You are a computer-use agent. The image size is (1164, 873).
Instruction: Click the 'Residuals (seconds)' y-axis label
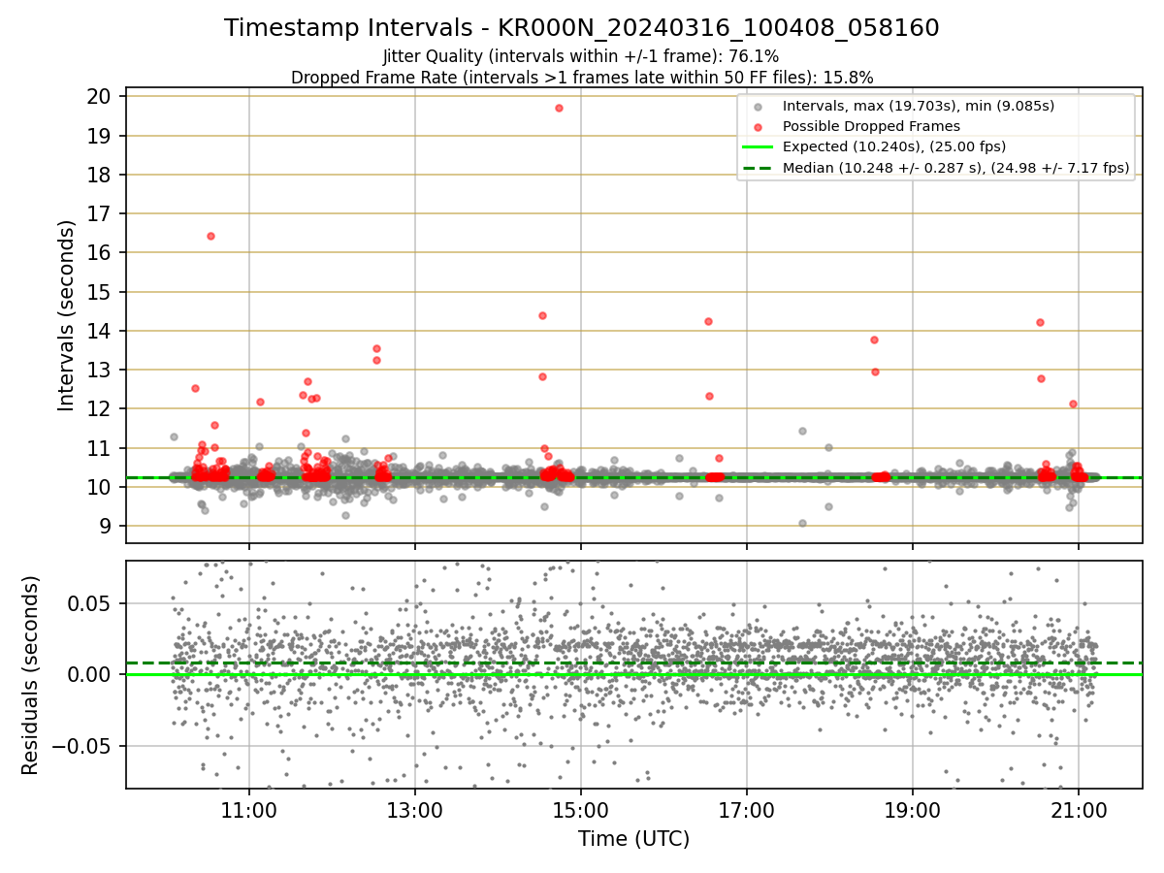click(x=31, y=674)
